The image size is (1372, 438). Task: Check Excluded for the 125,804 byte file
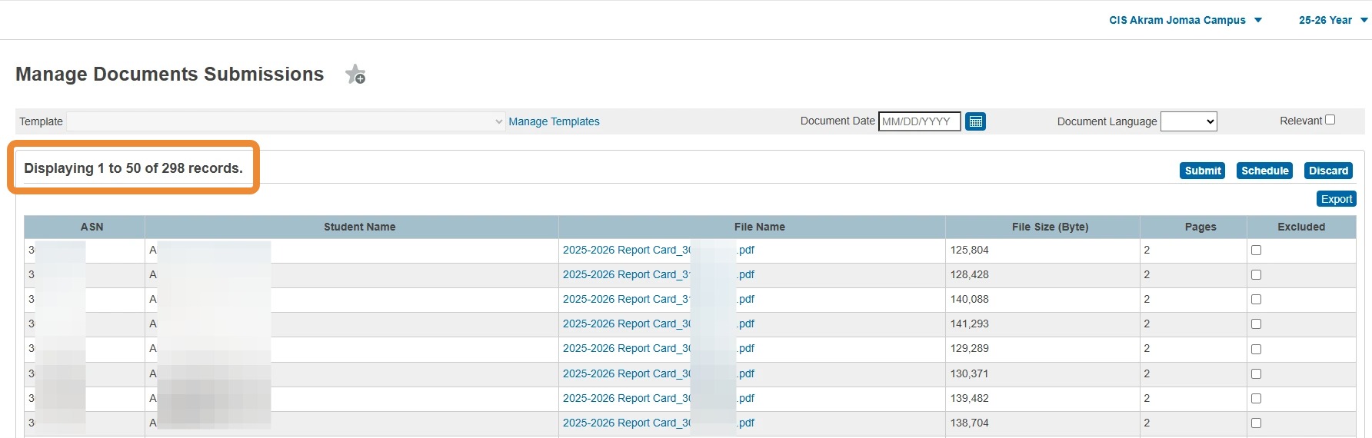tap(1256, 251)
